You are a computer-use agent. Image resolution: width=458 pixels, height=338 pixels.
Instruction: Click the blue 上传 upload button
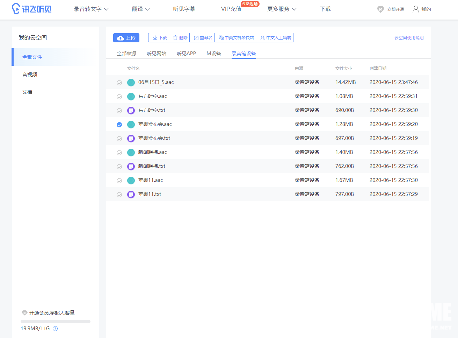tap(126, 38)
